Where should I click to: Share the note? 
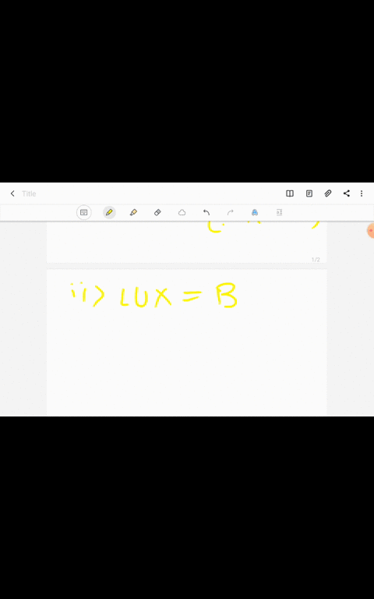coord(347,193)
